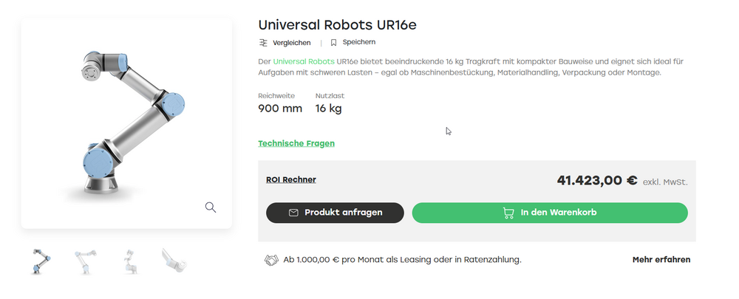Follow the Mehr erfahren link
This screenshot has width=739, height=299.
click(x=661, y=260)
